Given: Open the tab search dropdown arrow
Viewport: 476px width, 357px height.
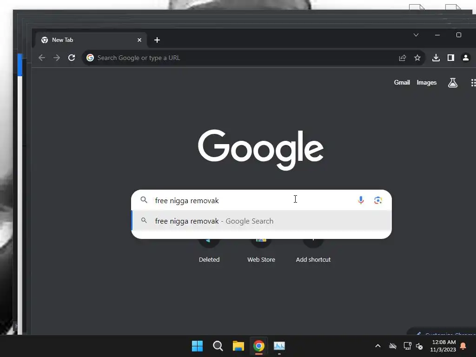Looking at the screenshot, I should (416, 35).
